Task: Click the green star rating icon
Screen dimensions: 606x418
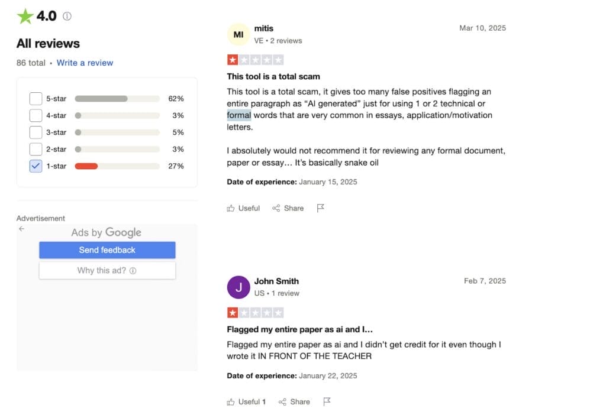Action: click(x=25, y=17)
